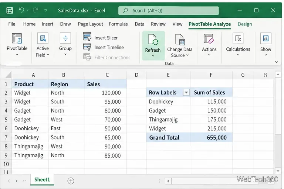Expand the Refresh dropdown chevron
Viewport: 284px width, 189px height.
(x=153, y=56)
